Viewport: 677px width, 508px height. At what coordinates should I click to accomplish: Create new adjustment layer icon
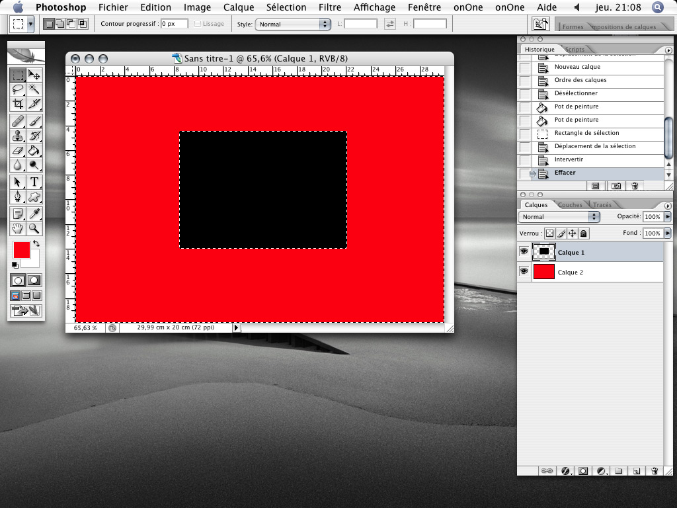tap(602, 471)
